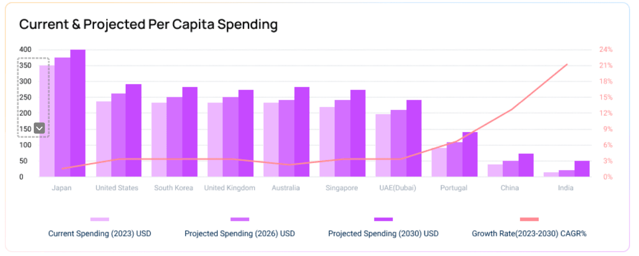The image size is (639, 256).
Task: Click the Projected Spending (2030) USD legend label
Action: click(x=383, y=233)
